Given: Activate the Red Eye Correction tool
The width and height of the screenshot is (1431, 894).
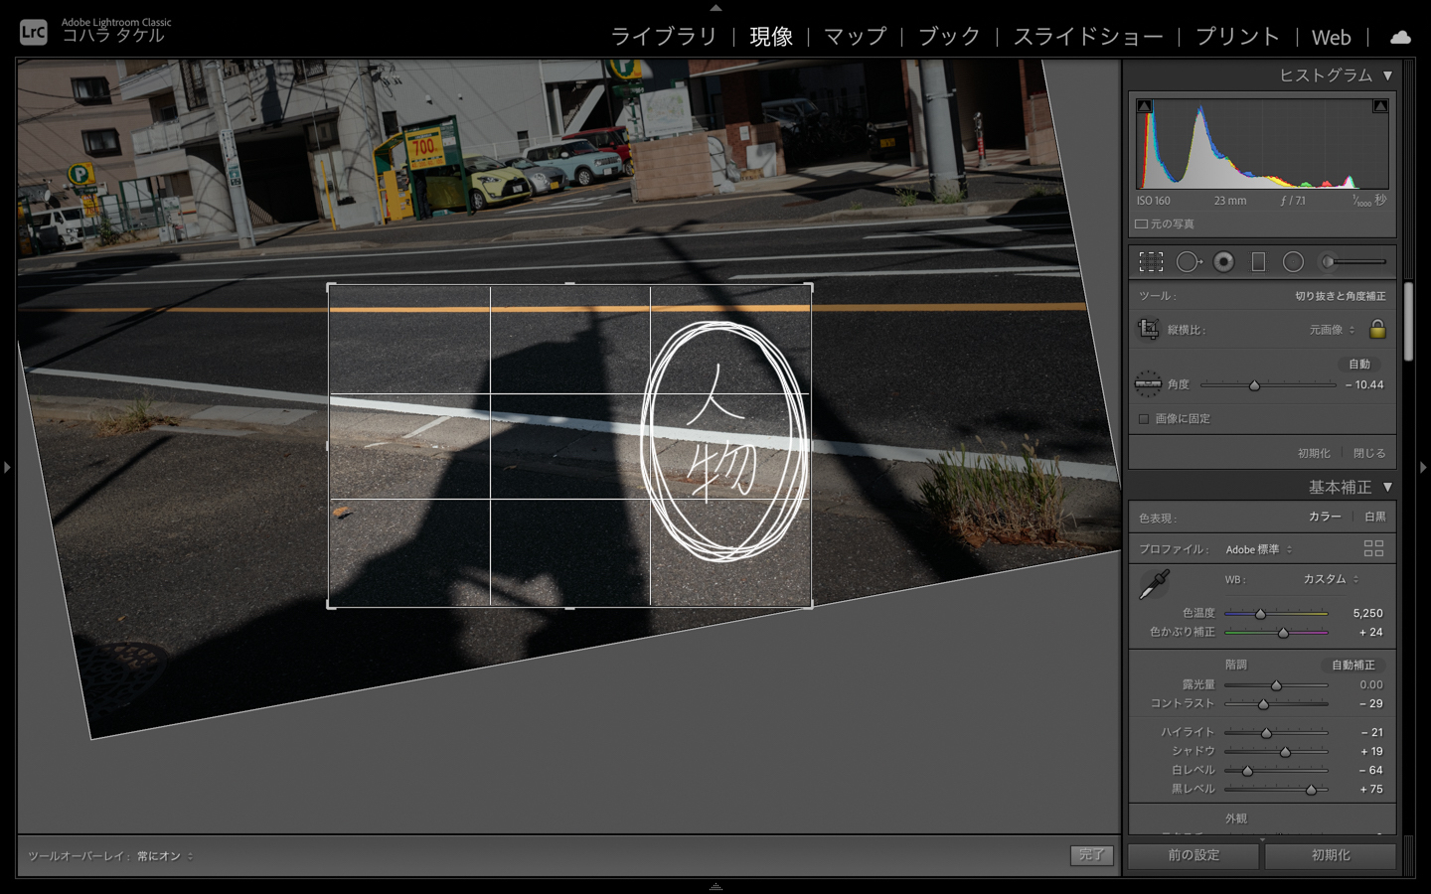Looking at the screenshot, I should tap(1224, 262).
